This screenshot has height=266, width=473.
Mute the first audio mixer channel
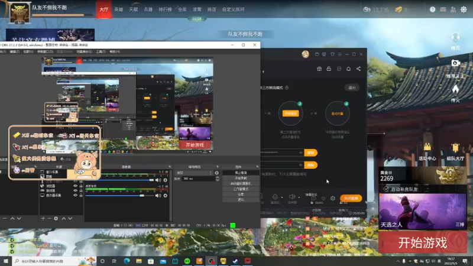158,180
